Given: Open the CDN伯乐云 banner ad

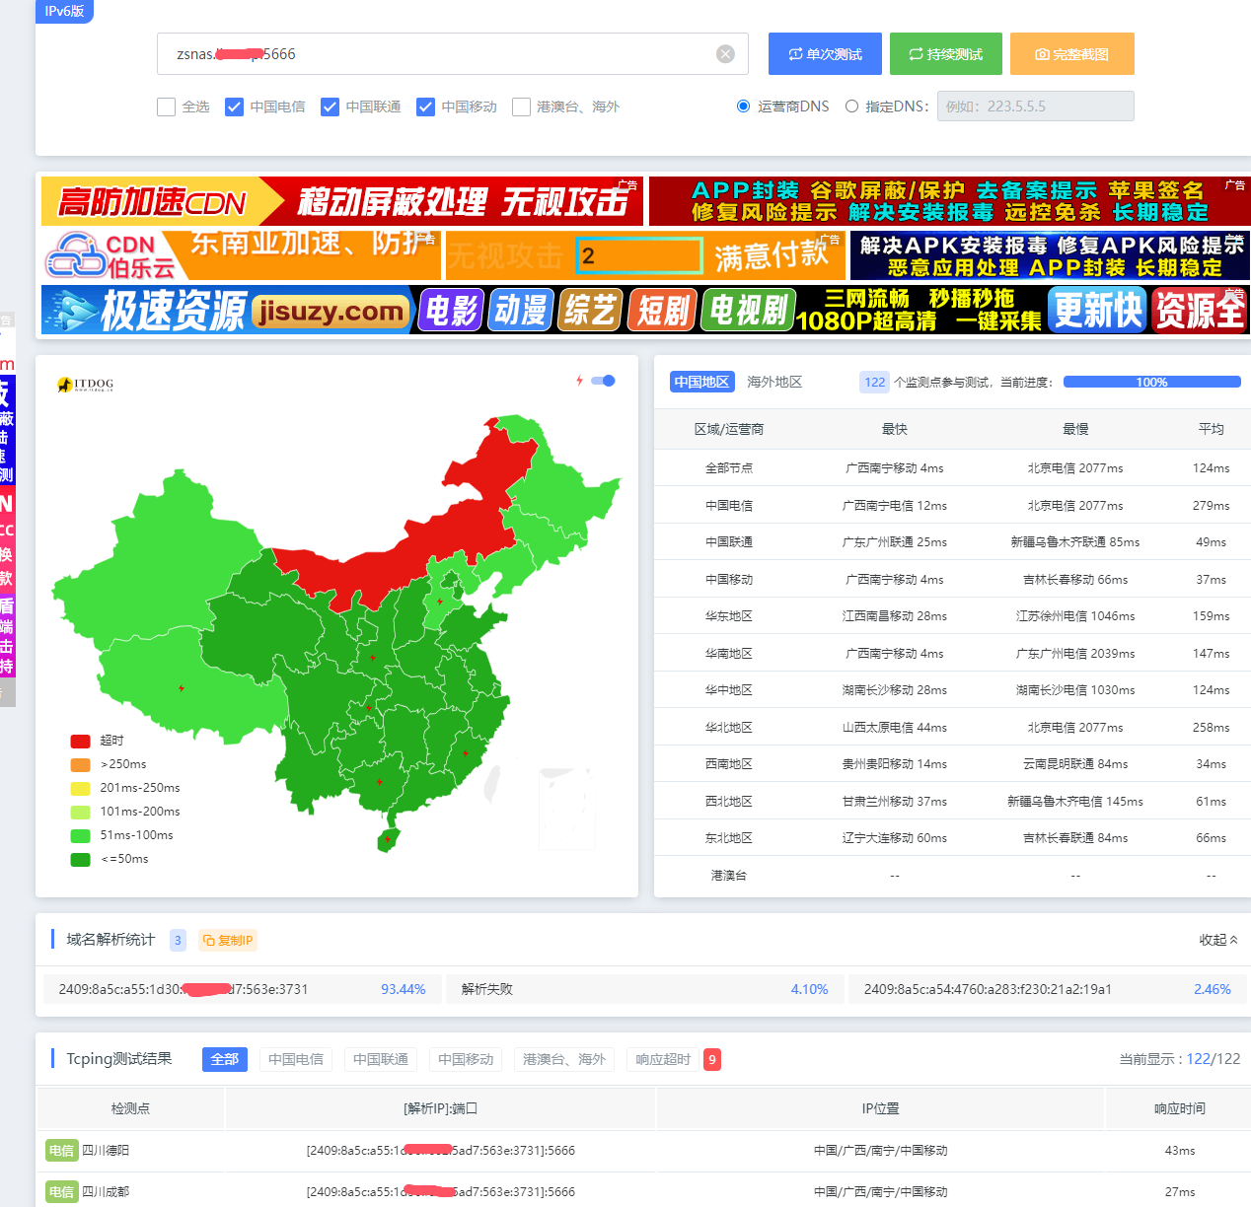Looking at the screenshot, I should (241, 255).
